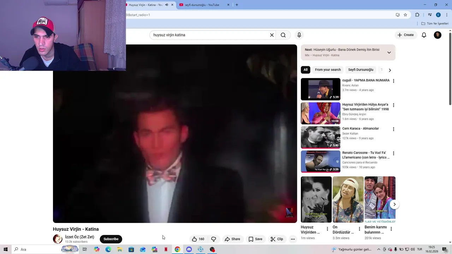This screenshot has height=254, width=452.
Task: Open Task View on the taskbar
Action: (x=85, y=249)
